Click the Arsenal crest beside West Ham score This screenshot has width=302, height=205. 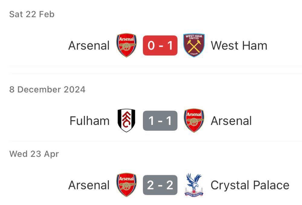pos(127,46)
